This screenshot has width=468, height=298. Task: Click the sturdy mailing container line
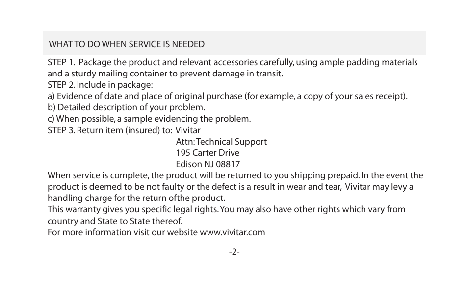165,74
